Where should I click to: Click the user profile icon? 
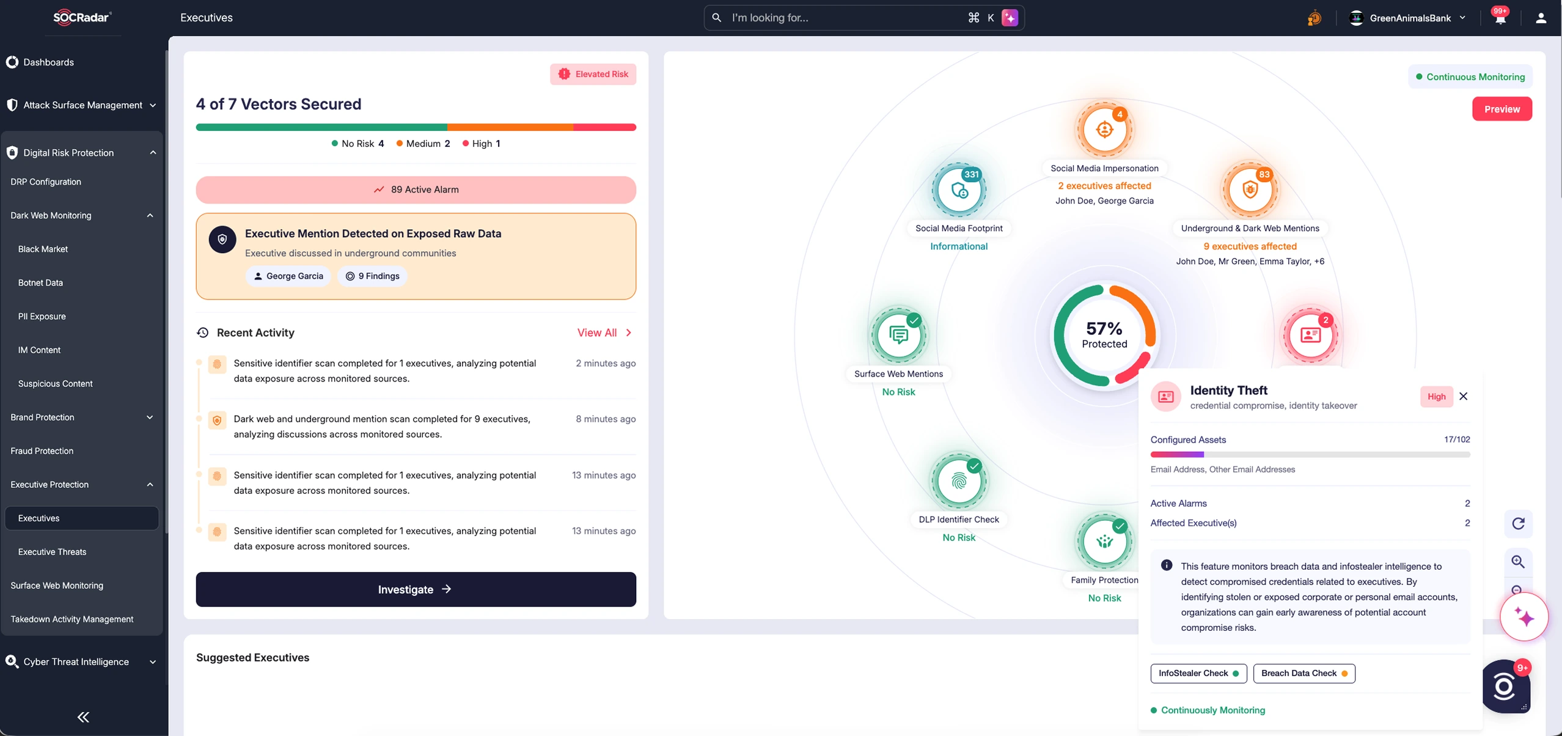point(1541,18)
